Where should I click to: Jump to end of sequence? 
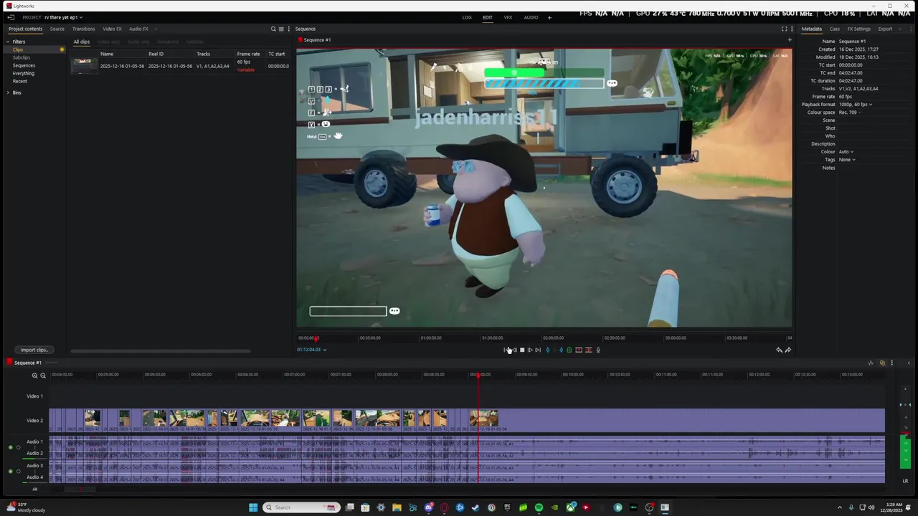point(538,350)
